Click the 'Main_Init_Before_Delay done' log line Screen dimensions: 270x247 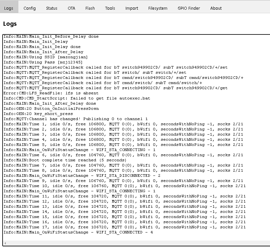click(x=51, y=36)
